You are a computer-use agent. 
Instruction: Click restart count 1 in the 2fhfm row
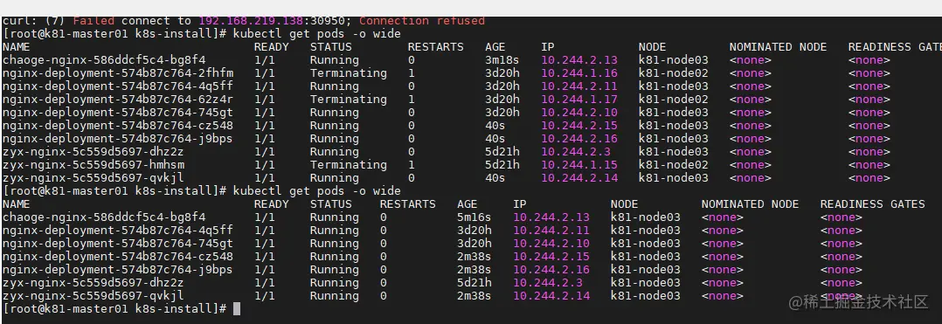click(x=412, y=73)
